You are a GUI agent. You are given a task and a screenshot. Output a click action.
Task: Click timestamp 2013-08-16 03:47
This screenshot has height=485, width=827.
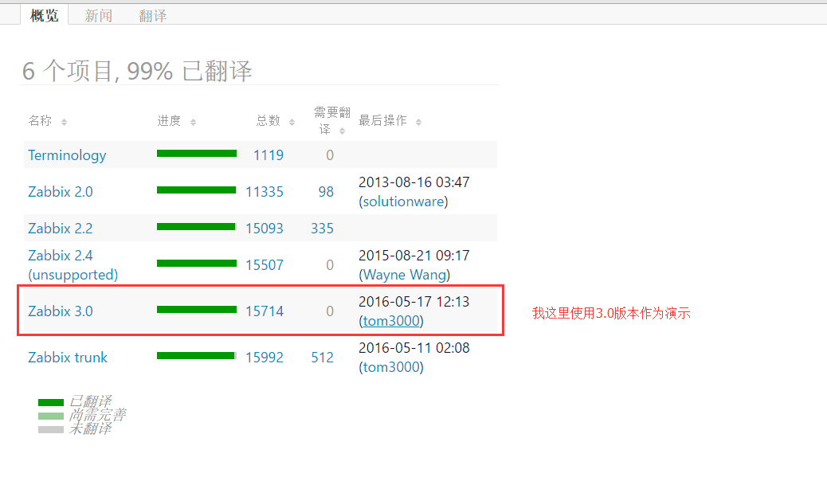point(414,182)
